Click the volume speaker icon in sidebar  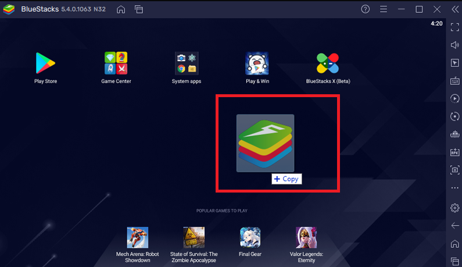tap(454, 45)
